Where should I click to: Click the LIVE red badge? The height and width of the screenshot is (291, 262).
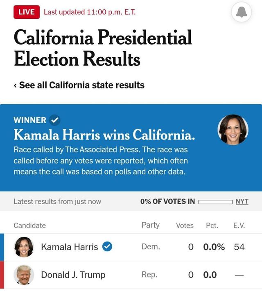(27, 12)
